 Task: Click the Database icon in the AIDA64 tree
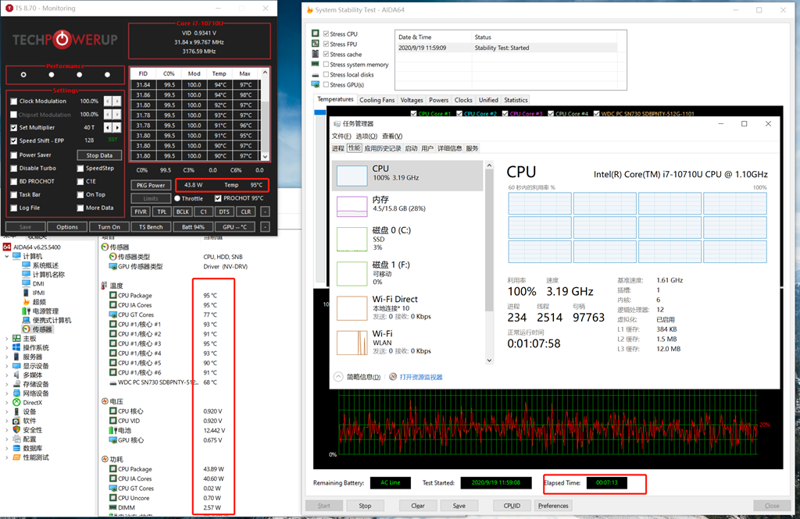tap(16, 448)
